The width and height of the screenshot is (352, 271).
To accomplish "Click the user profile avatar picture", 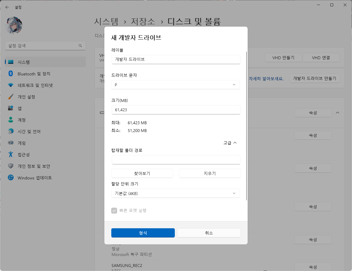I will click(14, 25).
